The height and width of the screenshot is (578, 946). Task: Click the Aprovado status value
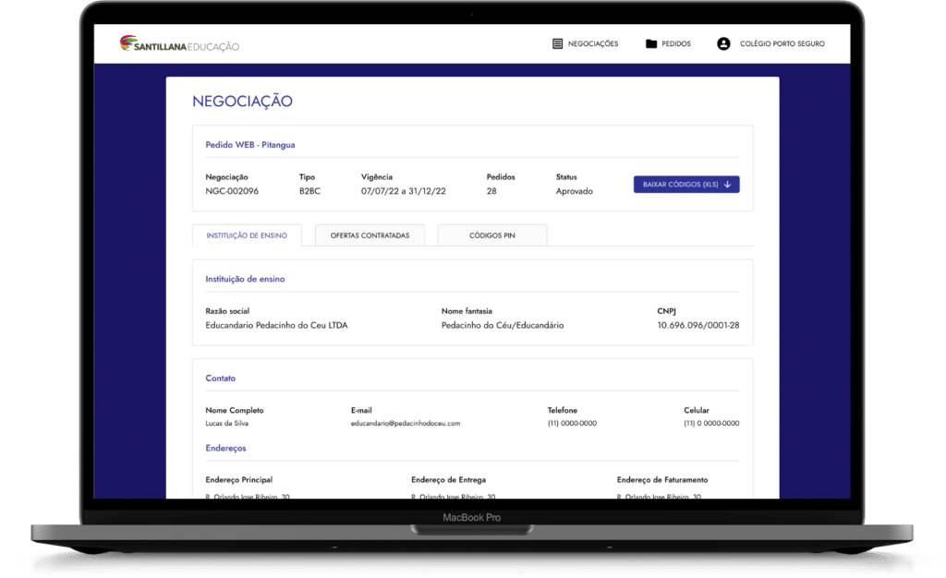pos(574,191)
